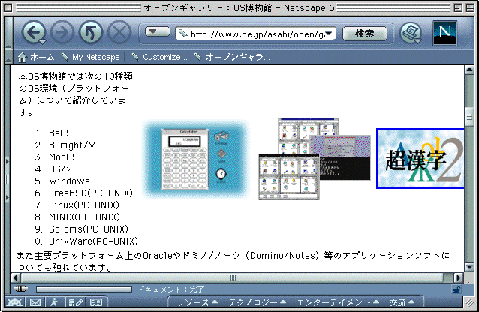This screenshot has height=312, width=479.
Task: Click the Linux(PC-UNIX) list item
Action: pyautogui.click(x=84, y=205)
